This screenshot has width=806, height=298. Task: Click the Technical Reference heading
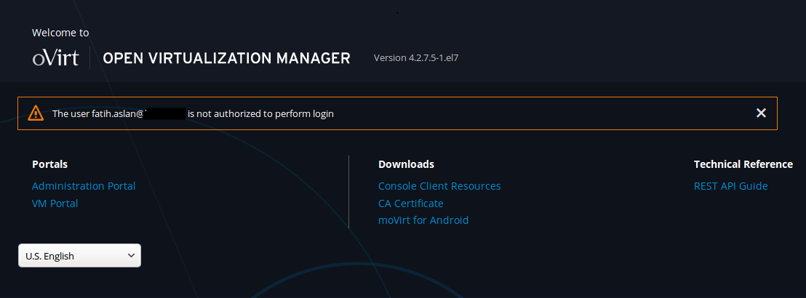pos(743,164)
